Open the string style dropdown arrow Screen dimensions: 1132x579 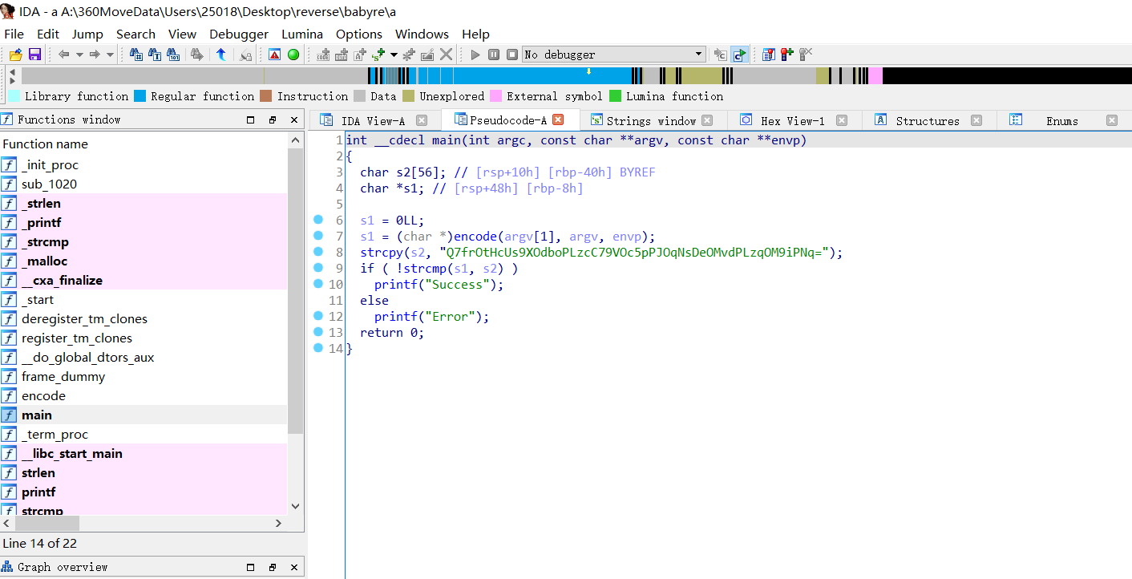pyautogui.click(x=394, y=55)
